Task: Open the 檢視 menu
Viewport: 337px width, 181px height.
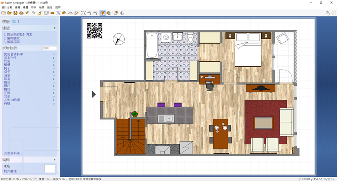Action: point(41,8)
